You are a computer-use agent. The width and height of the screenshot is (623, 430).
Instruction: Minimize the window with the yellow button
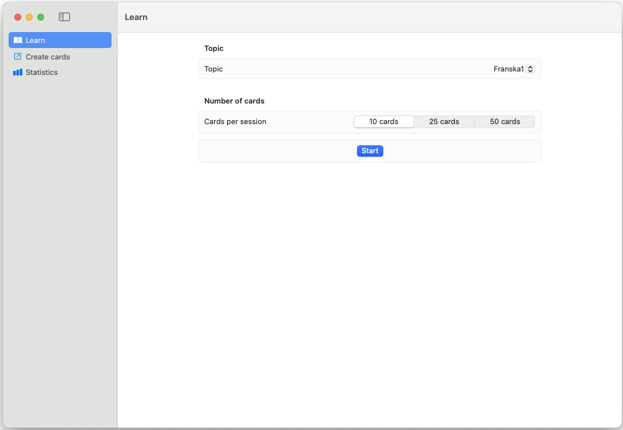pyautogui.click(x=29, y=17)
